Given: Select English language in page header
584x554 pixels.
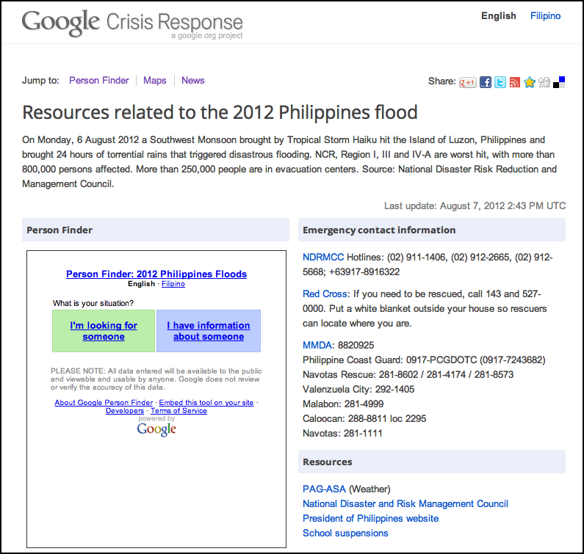Looking at the screenshot, I should 498,15.
